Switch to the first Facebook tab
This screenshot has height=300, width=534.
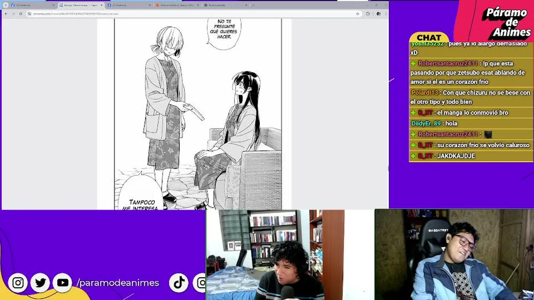click(x=33, y=5)
